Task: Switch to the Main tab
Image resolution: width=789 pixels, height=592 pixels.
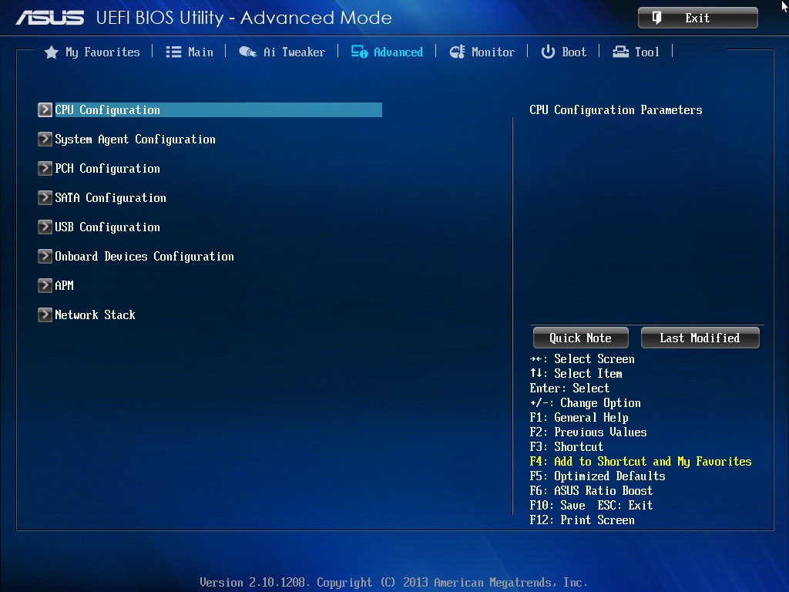Action: tap(190, 52)
